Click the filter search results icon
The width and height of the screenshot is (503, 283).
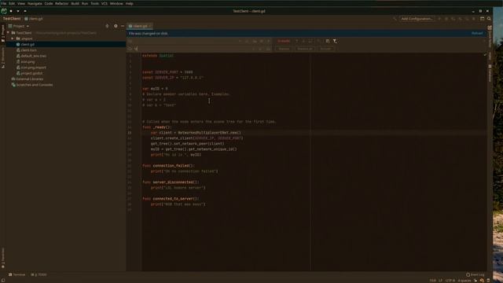click(x=335, y=41)
